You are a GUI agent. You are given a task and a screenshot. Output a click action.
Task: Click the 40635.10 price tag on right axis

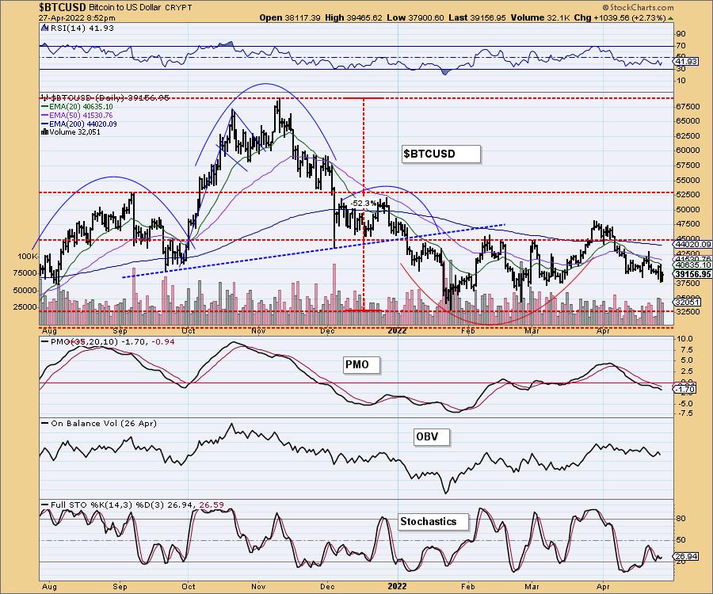tap(692, 265)
